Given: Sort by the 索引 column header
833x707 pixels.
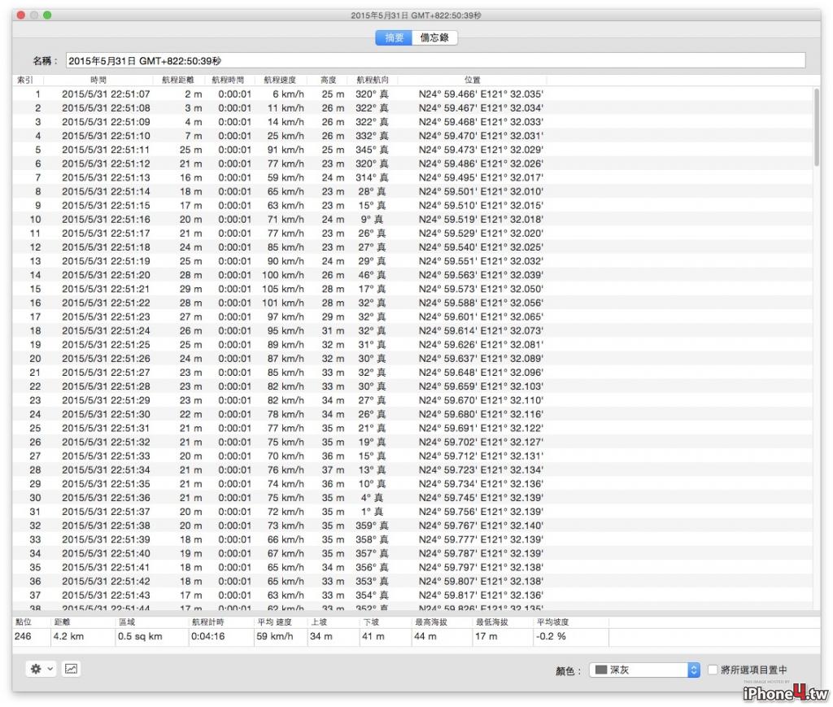Looking at the screenshot, I should [x=25, y=80].
